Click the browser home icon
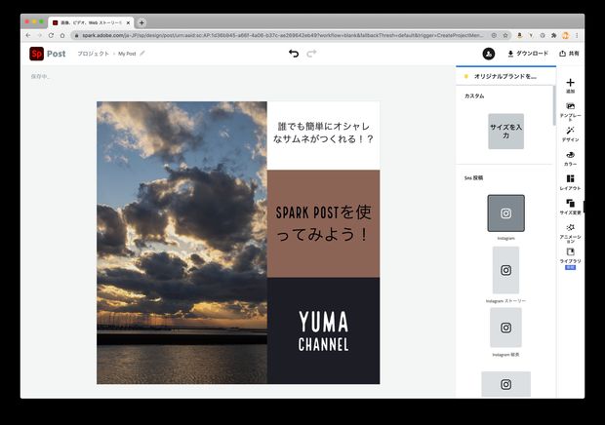This screenshot has height=425, width=605. tap(62, 35)
